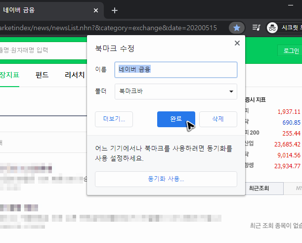Viewport: 302px width, 243px height.
Task: Click the stock name search field
Action: point(43,50)
